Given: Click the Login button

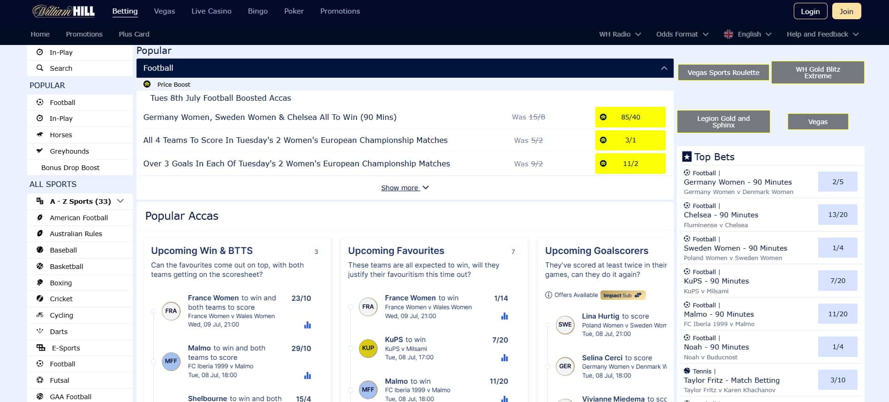Looking at the screenshot, I should tap(810, 11).
